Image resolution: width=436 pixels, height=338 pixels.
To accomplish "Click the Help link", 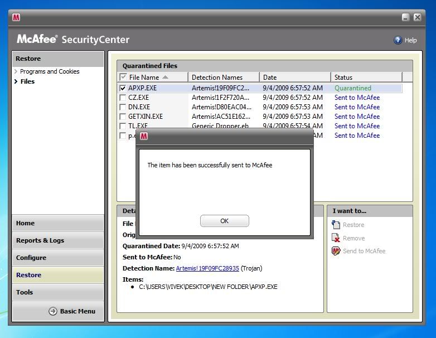I will pos(410,40).
